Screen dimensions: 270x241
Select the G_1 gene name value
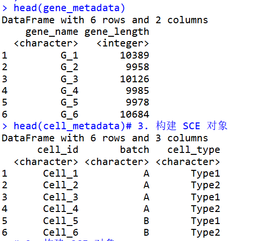(x=70, y=56)
